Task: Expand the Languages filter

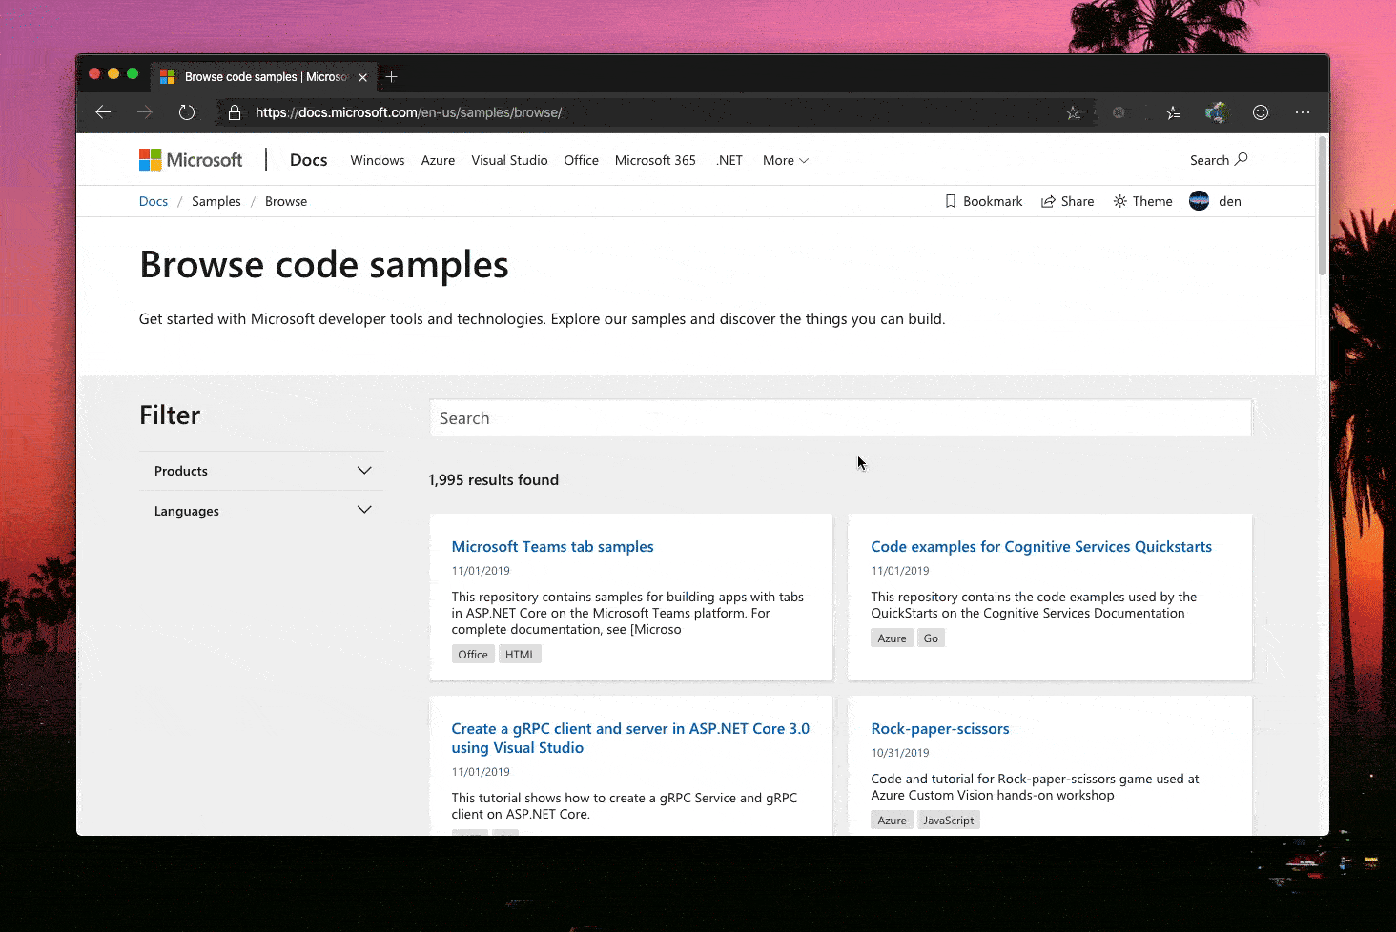Action: pos(262,511)
